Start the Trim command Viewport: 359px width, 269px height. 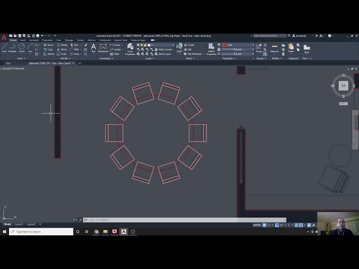tap(74, 45)
